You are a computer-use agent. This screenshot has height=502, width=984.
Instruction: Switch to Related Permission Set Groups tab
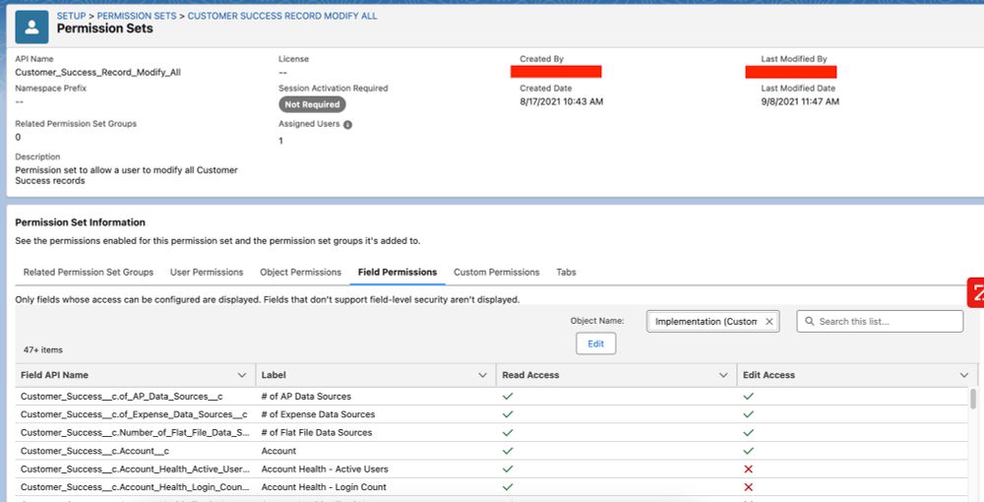tap(89, 273)
